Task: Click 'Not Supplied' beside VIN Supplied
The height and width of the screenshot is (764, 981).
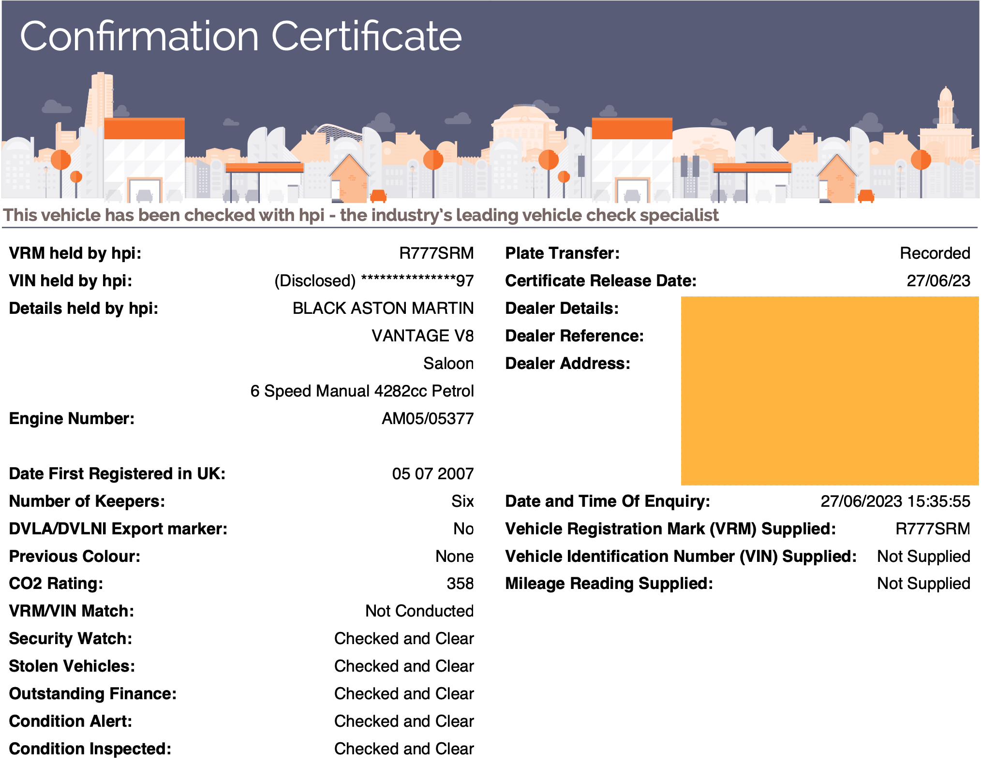Action: click(923, 557)
